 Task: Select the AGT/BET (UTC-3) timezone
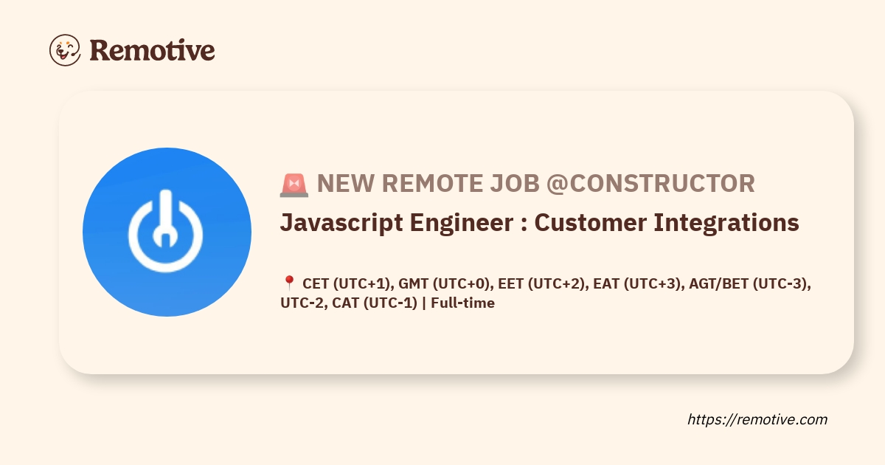click(x=748, y=283)
